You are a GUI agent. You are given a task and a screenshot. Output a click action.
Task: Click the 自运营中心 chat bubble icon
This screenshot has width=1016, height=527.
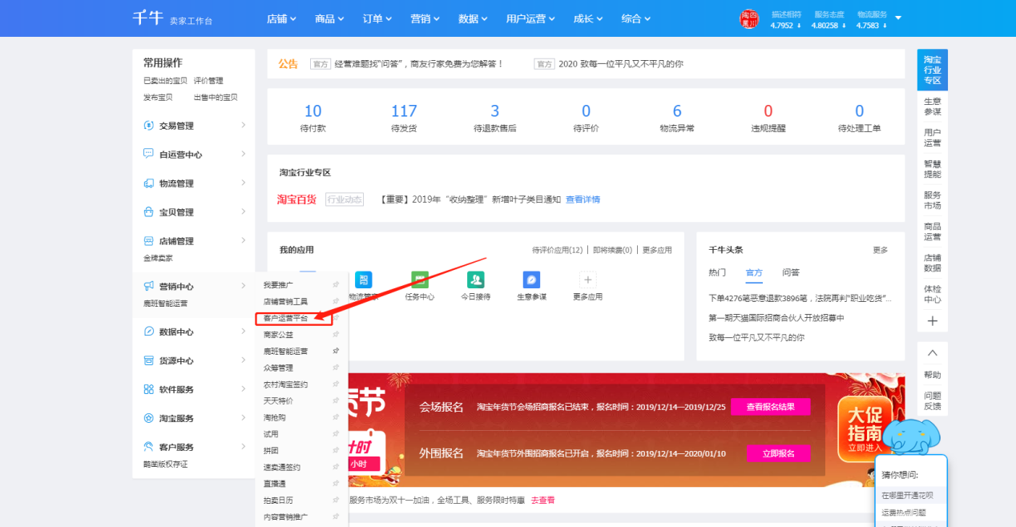148,154
